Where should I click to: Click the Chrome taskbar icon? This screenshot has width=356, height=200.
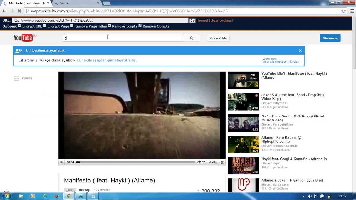pyautogui.click(x=69, y=196)
